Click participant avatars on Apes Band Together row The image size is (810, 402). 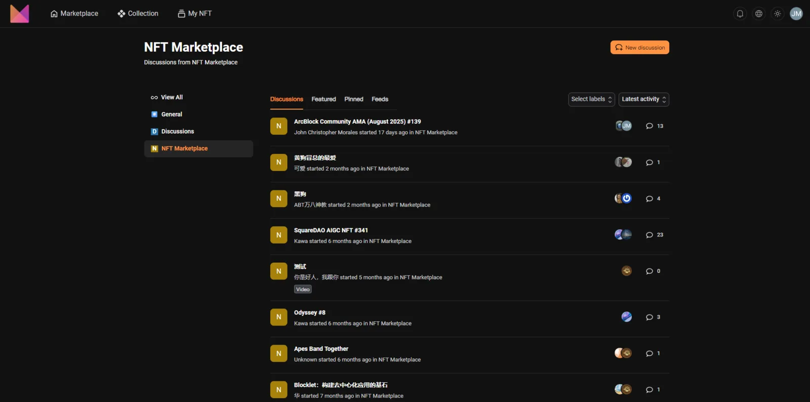(x=623, y=353)
